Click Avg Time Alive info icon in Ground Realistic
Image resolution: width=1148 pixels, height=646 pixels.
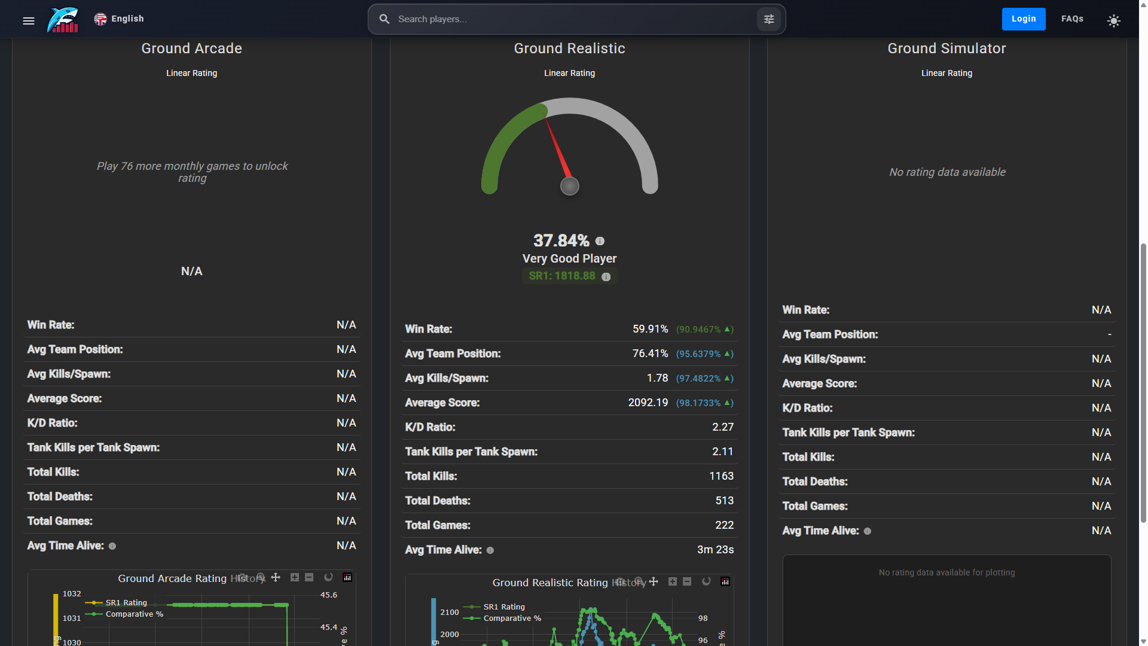[490, 550]
